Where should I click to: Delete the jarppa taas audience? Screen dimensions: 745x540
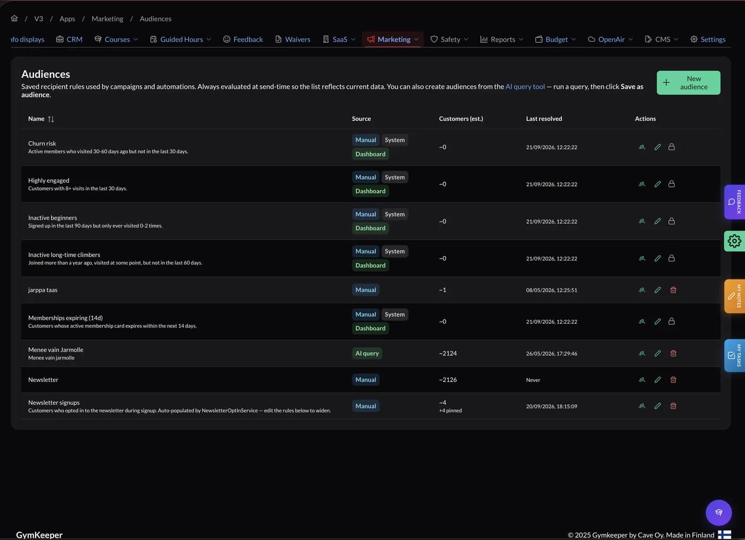673,290
